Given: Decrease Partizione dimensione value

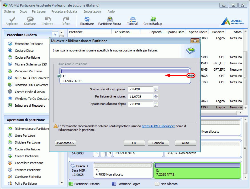Looking at the screenshot, I should (x=156, y=98).
